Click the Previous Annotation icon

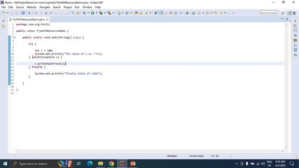click(x=207, y=13)
